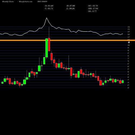The image size is (135, 135).
Task: Click the low value "L: 30.26"
Action: point(70,9)
